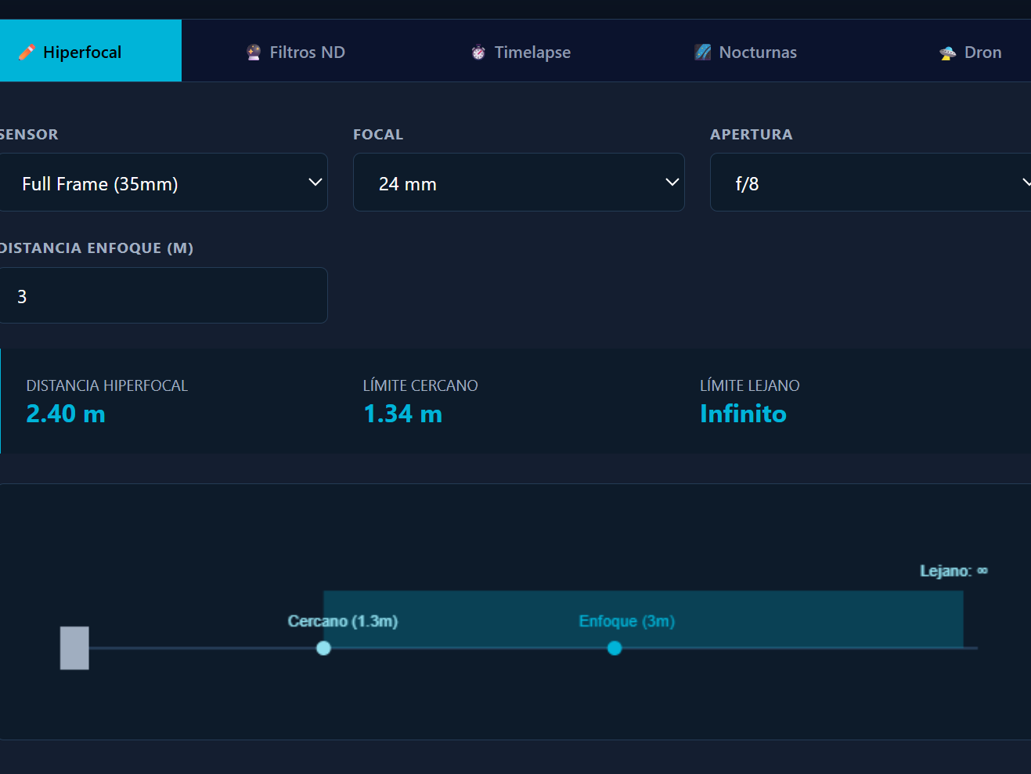Click the 'APERTURA' field label
Screen dimensions: 1031x774
752,135
